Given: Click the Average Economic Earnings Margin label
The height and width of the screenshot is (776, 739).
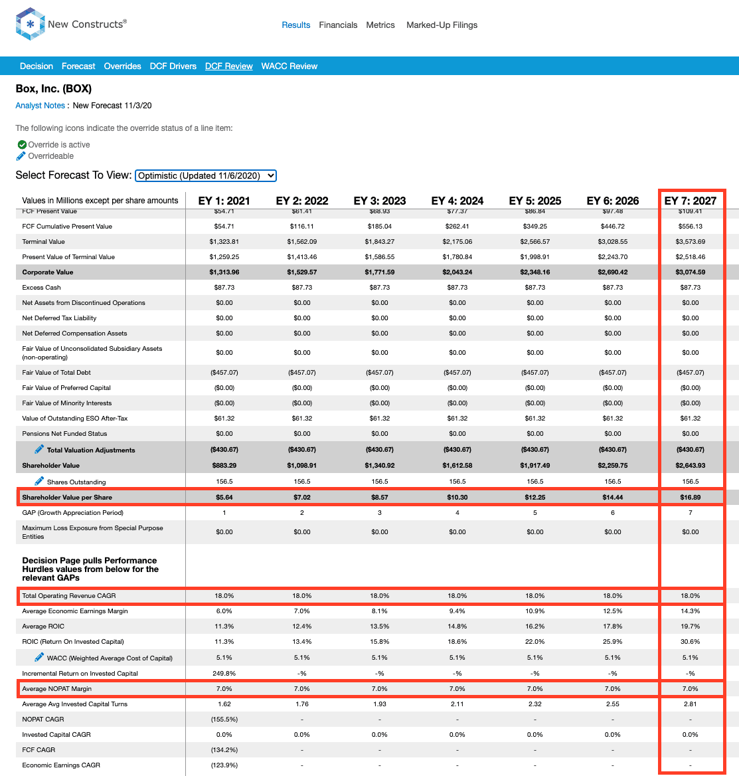Looking at the screenshot, I should click(x=74, y=611).
